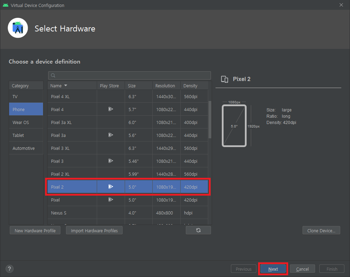The image size is (350, 277).
Task: Click the 560dpi density of Pixel 4 XL
Action: [x=191, y=97]
